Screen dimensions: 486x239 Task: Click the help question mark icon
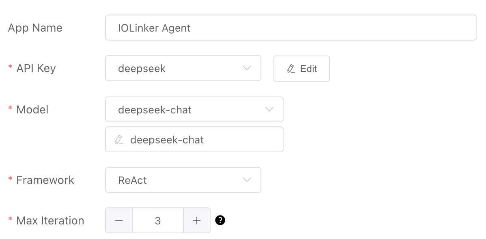(x=220, y=220)
